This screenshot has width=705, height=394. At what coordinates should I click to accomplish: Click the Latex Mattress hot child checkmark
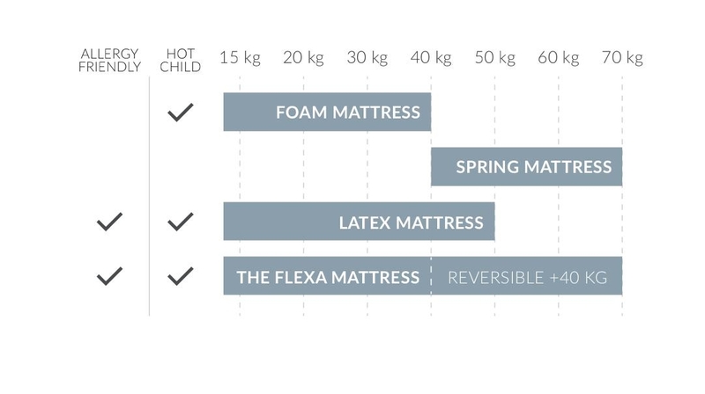click(181, 222)
